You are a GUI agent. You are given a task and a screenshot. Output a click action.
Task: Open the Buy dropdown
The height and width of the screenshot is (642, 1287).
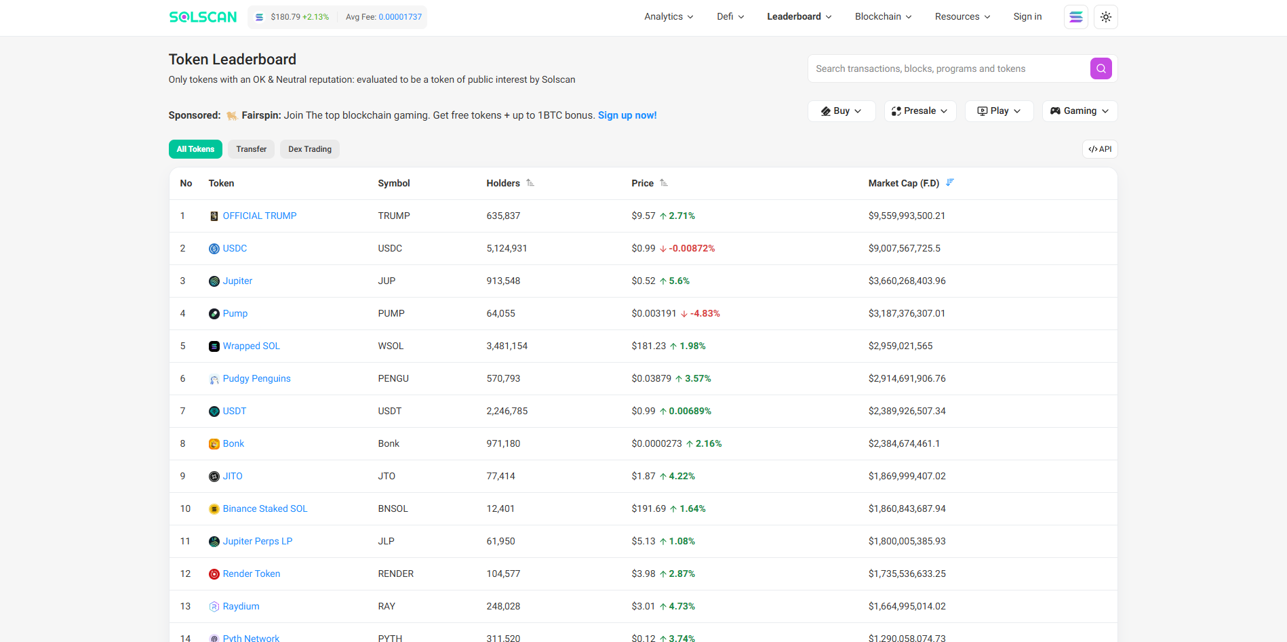pyautogui.click(x=841, y=111)
